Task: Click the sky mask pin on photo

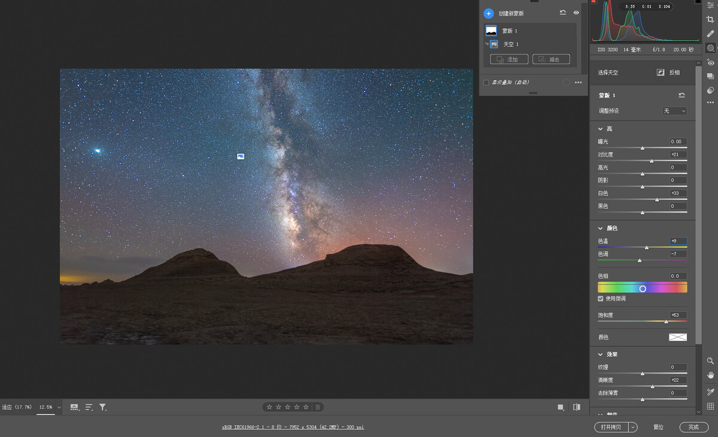Action: tap(241, 156)
